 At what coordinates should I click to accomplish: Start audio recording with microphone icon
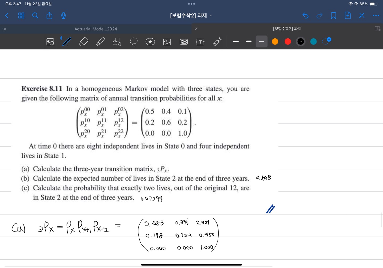[x=64, y=15]
